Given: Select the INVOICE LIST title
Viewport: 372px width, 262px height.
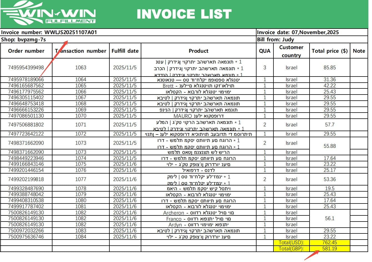Looking at the screenshot, I should (184, 14).
